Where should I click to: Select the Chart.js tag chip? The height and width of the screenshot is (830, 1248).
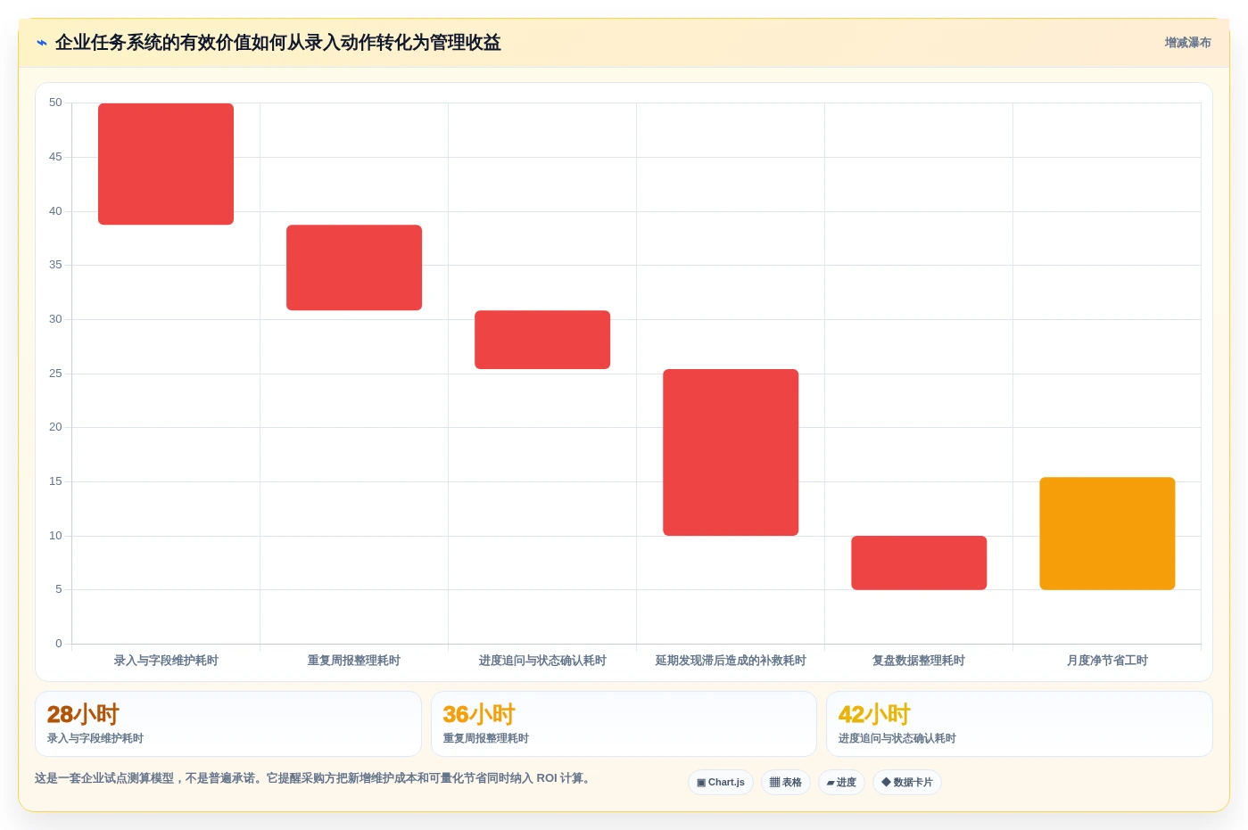pos(721,783)
